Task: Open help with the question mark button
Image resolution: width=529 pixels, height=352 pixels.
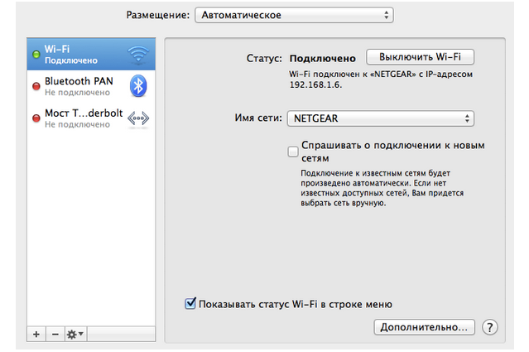Action: click(489, 327)
